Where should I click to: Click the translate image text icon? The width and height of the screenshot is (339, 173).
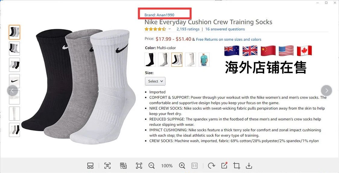click(123, 166)
